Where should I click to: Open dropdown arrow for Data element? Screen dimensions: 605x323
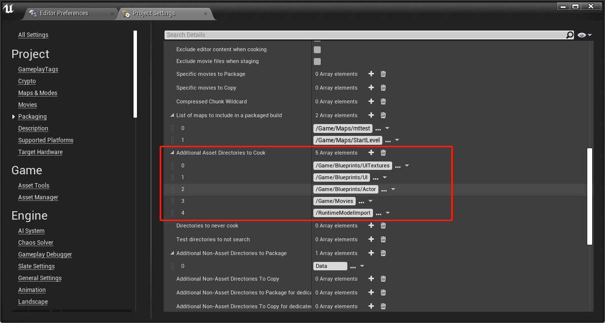pyautogui.click(x=362, y=266)
